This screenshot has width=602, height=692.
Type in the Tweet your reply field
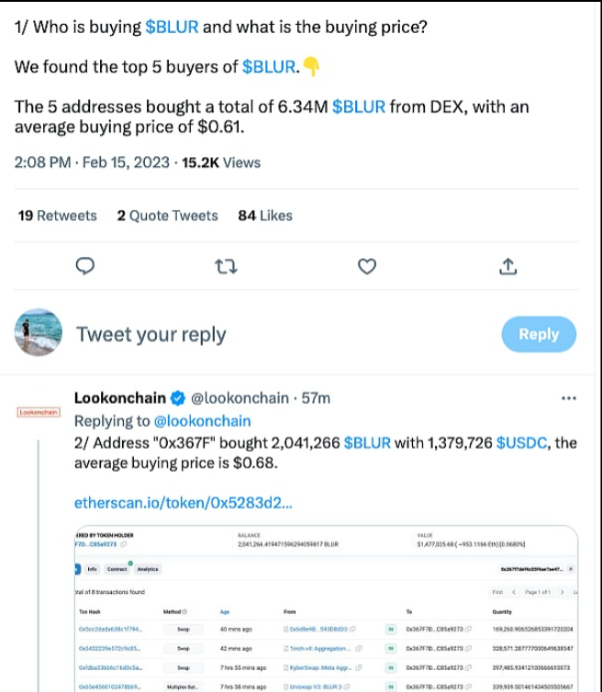[275, 334]
